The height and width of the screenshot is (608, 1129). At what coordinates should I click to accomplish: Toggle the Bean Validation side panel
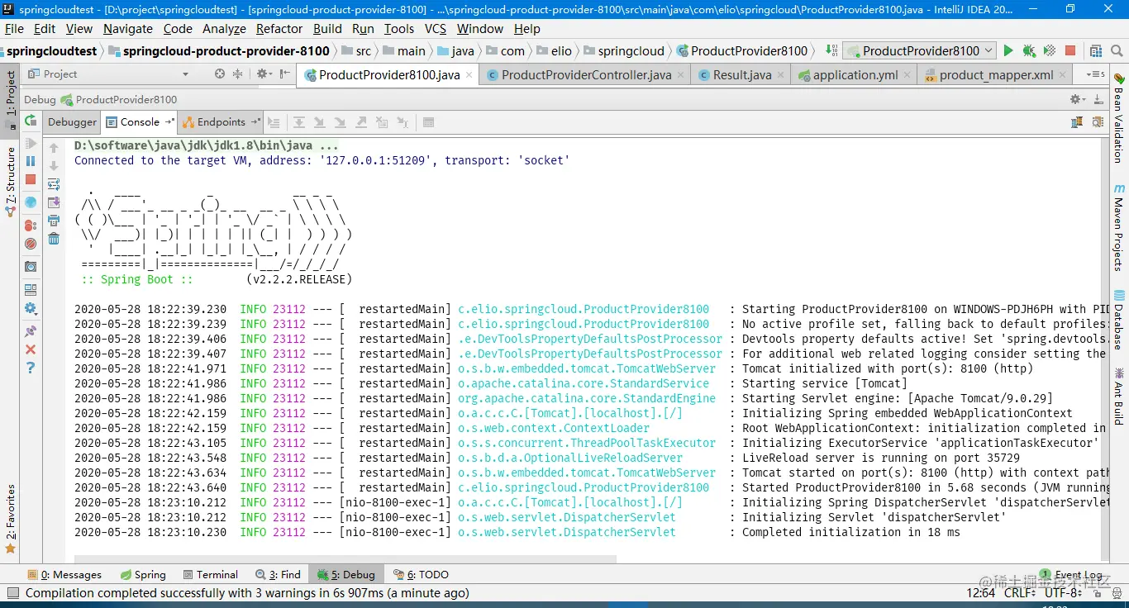pos(1118,118)
